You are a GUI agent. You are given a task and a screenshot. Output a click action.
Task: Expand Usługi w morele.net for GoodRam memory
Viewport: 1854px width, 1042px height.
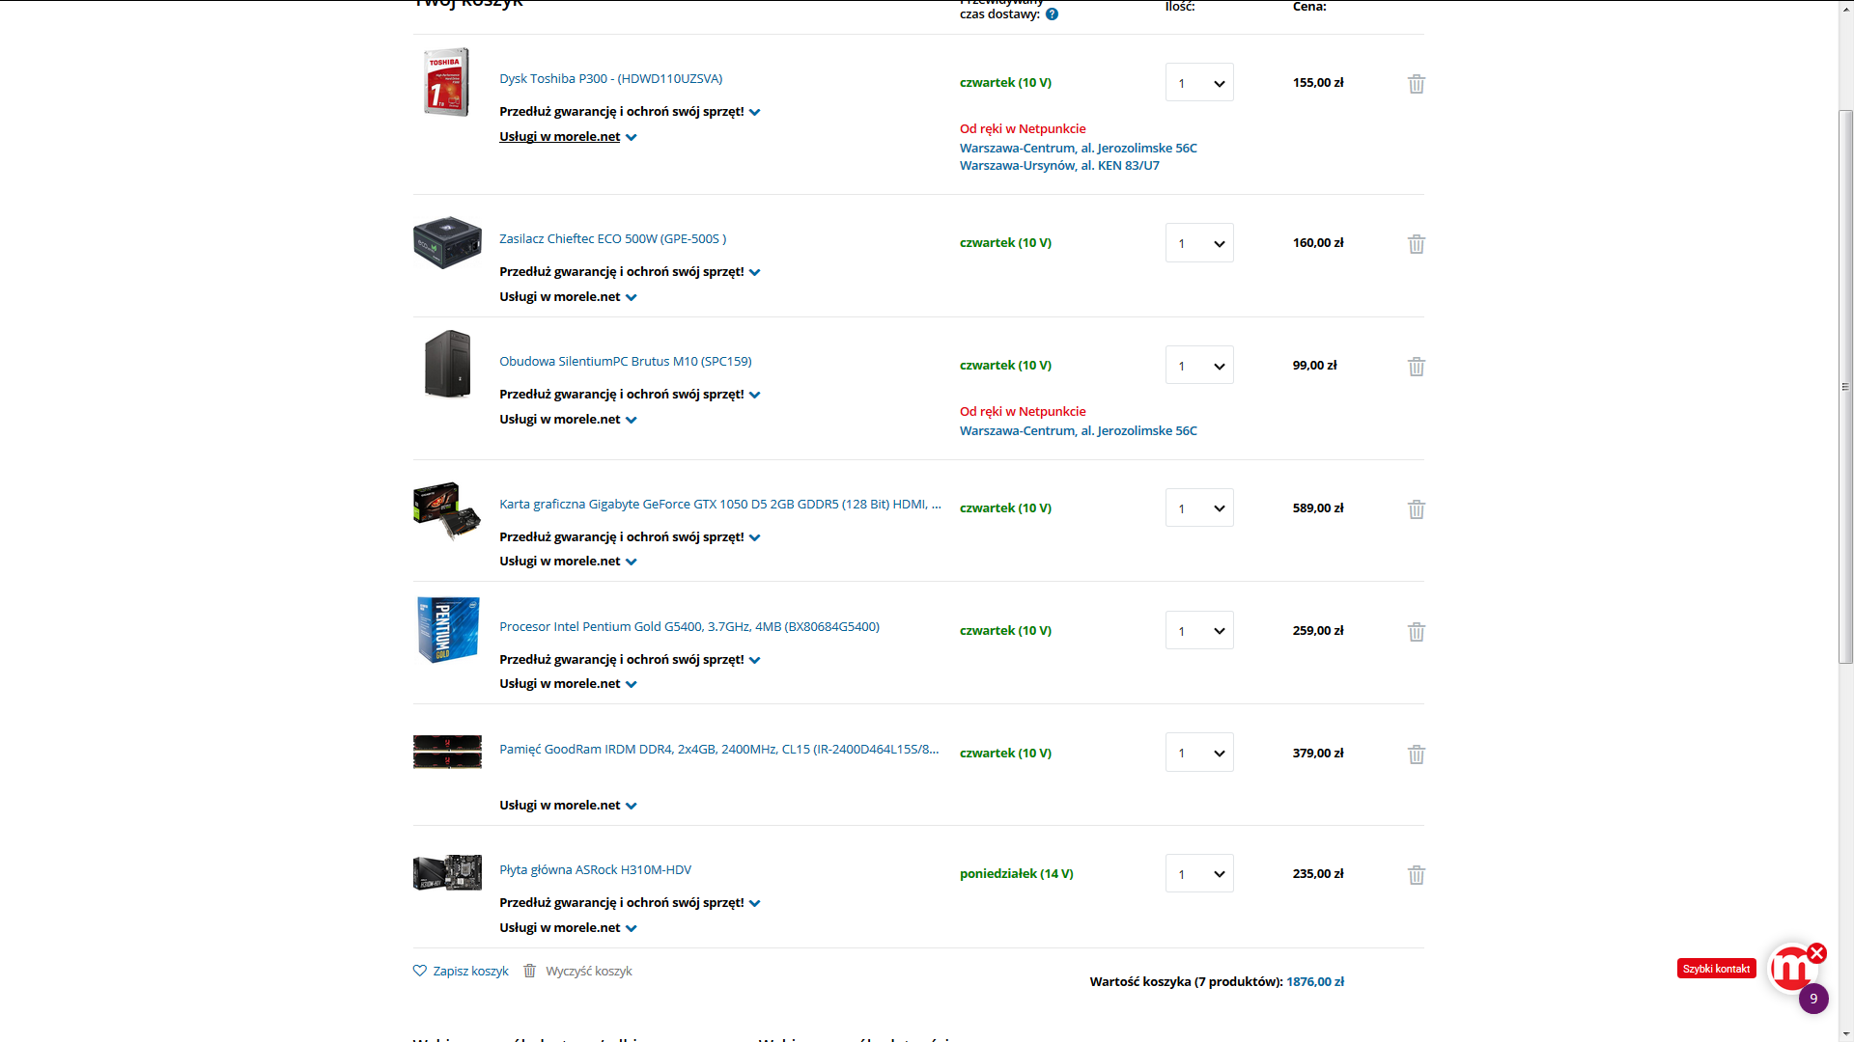click(568, 806)
